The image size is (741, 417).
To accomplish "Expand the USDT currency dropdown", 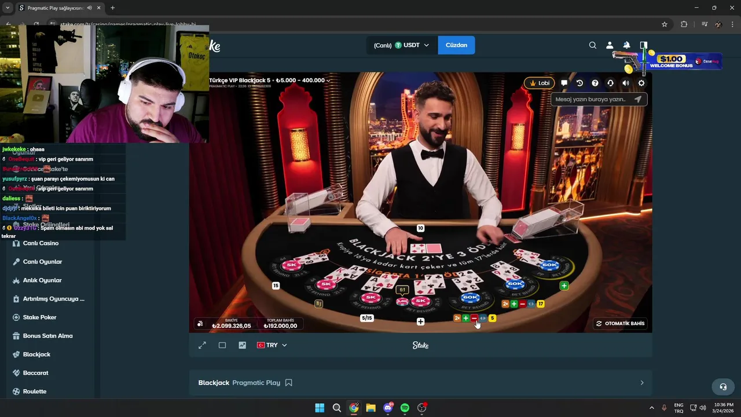I will [412, 45].
